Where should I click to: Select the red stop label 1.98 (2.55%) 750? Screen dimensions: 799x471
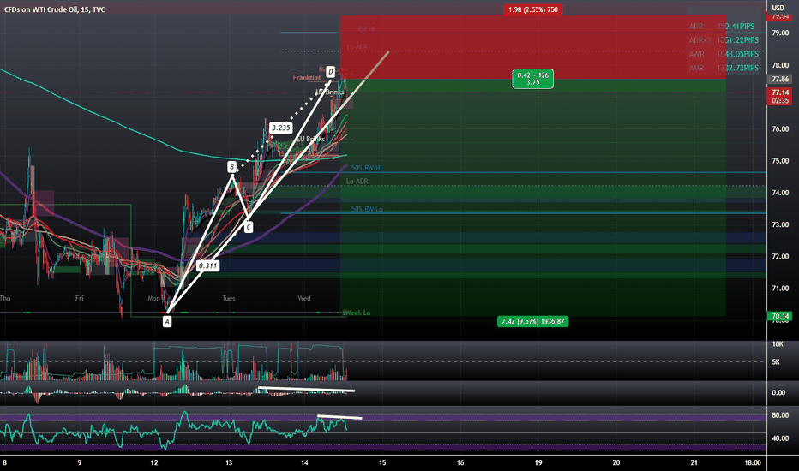pos(532,9)
